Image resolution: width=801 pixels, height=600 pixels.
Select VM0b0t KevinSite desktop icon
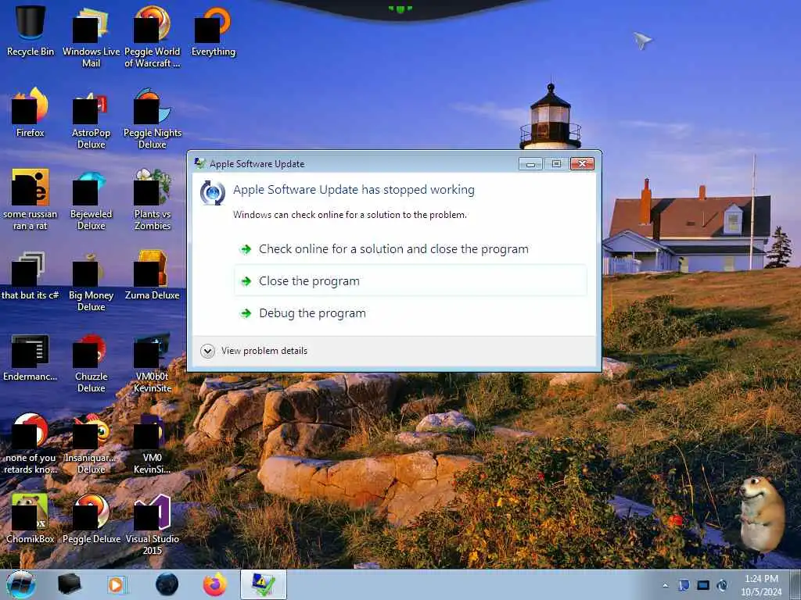(x=153, y=362)
